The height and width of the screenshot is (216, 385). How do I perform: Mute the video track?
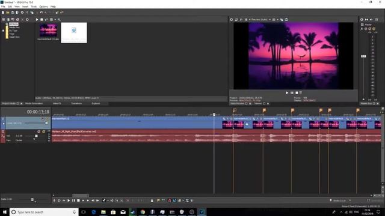point(43,119)
